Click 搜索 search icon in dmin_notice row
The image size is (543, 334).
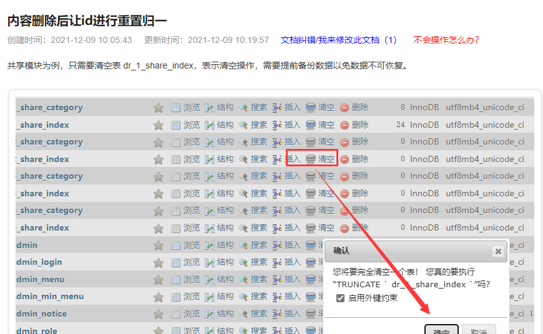pyautogui.click(x=243, y=313)
